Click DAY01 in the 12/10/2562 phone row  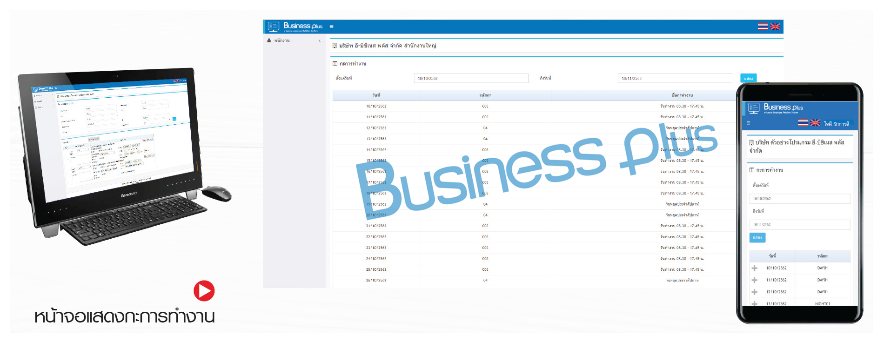(823, 292)
